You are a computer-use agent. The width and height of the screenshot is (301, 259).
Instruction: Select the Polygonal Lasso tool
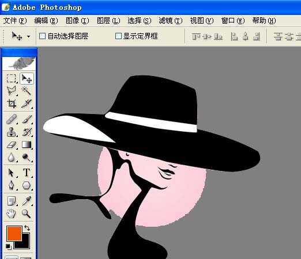click(x=11, y=90)
